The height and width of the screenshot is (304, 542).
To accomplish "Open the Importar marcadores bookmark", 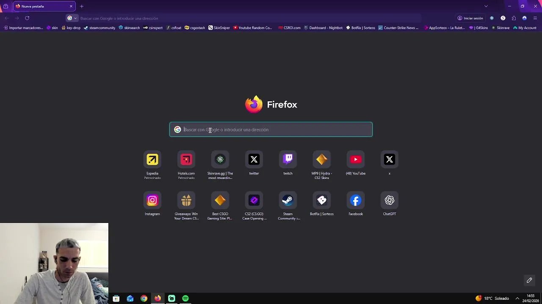I will coord(23,28).
